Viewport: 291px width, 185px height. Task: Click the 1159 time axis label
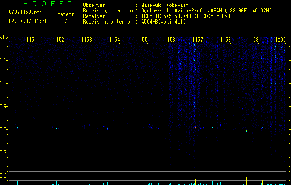[253, 40]
